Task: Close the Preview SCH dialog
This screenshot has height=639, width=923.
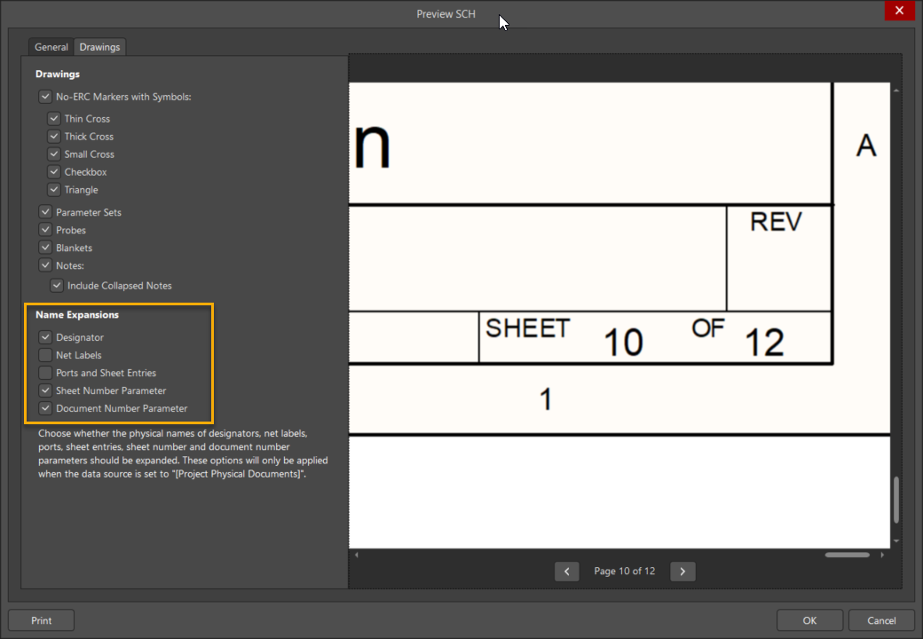Action: point(899,11)
